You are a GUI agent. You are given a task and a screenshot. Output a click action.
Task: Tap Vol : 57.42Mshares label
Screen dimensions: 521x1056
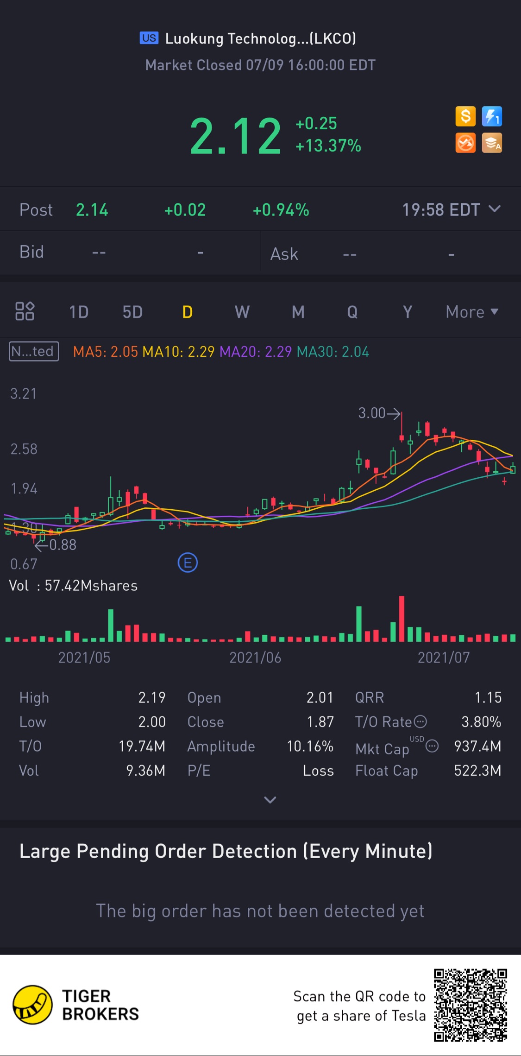click(x=73, y=586)
